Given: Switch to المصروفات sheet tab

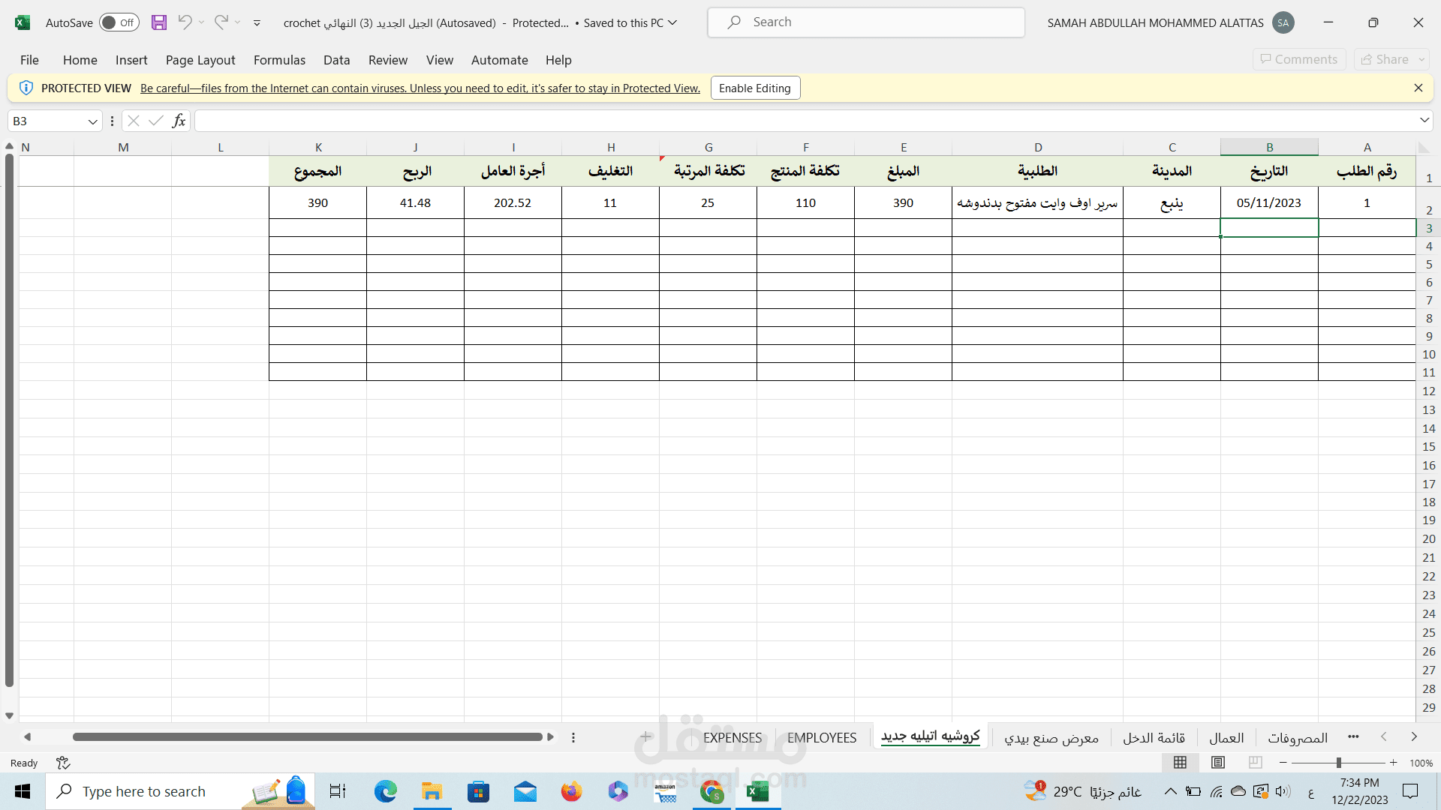Looking at the screenshot, I should pos(1298,738).
